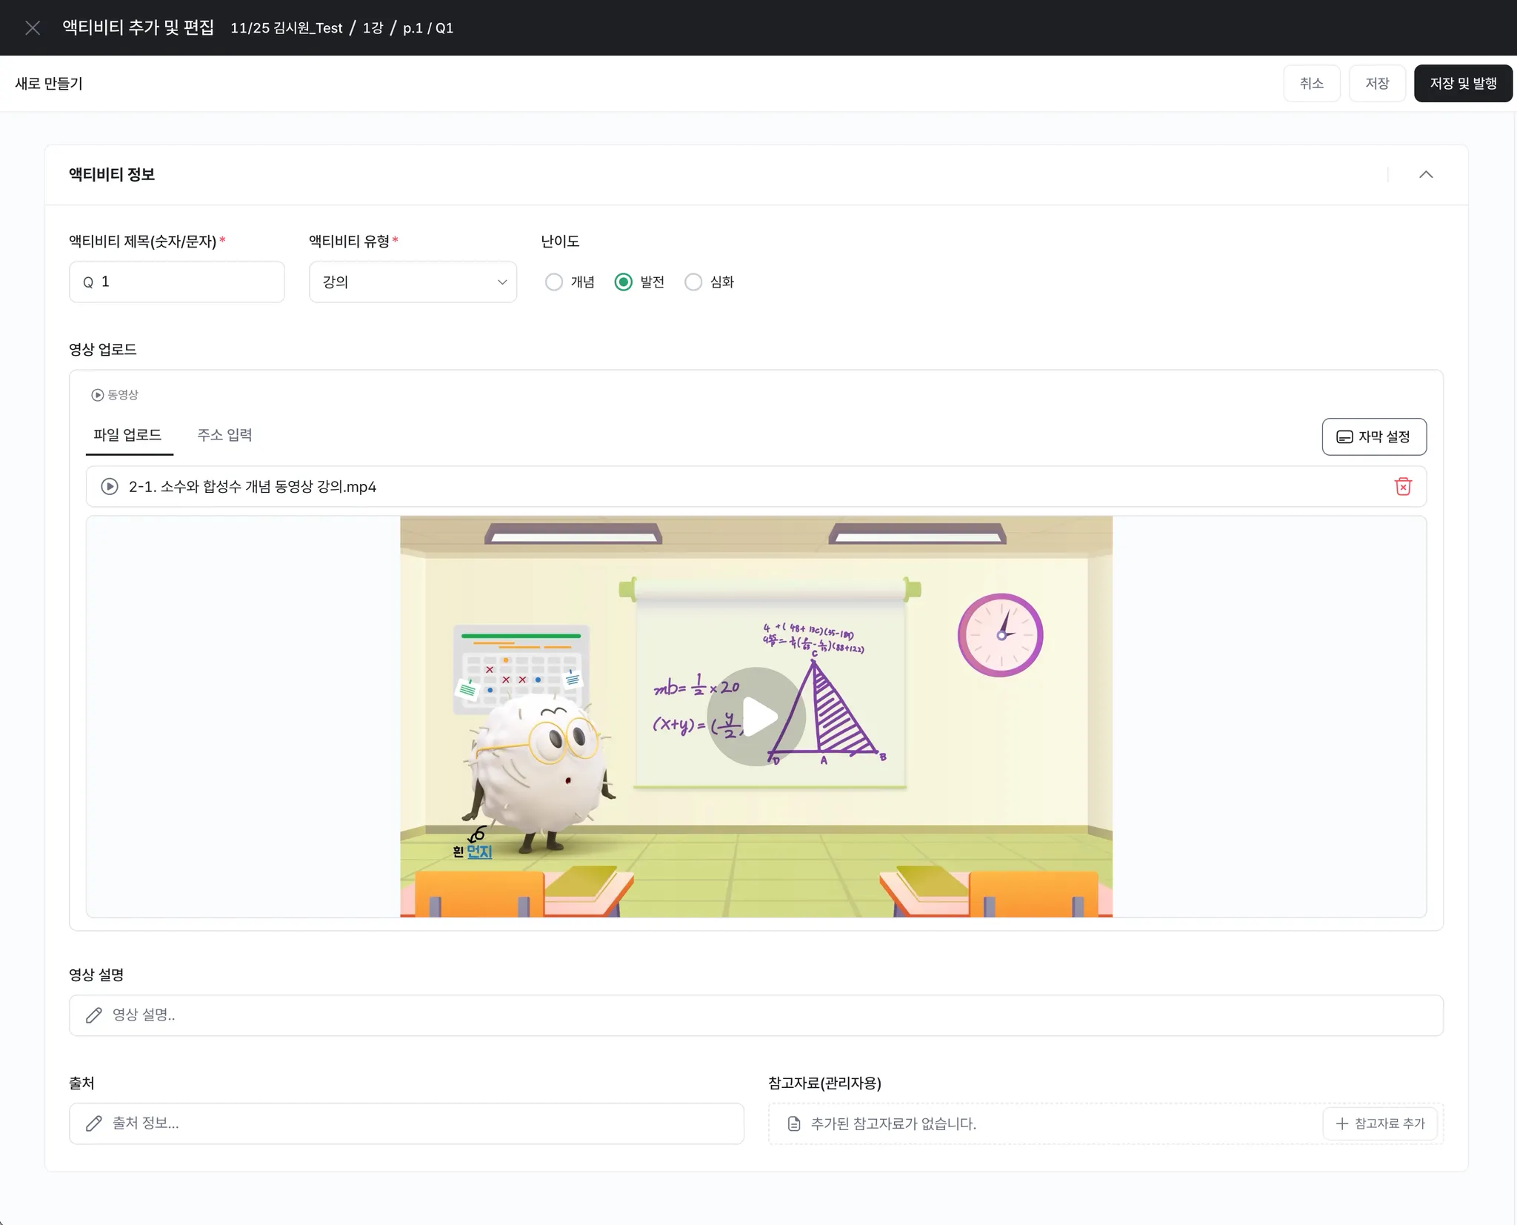Image resolution: width=1517 pixels, height=1225 pixels.
Task: Click the 동영상 play-circle label icon
Action: (x=97, y=395)
